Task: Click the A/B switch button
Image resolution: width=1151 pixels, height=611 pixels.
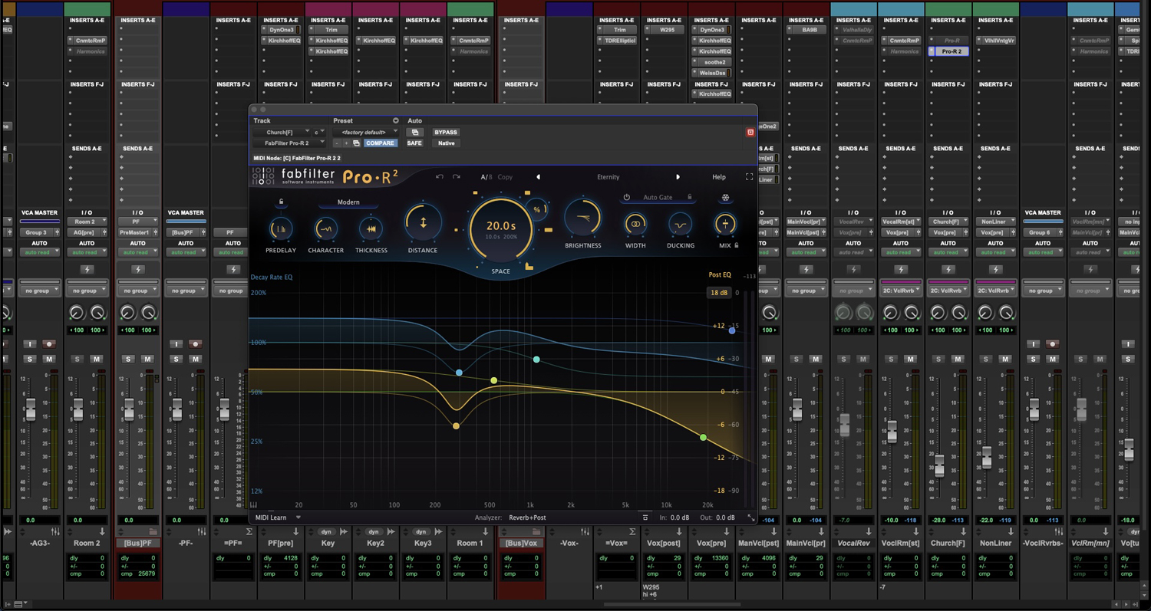Action: click(486, 177)
